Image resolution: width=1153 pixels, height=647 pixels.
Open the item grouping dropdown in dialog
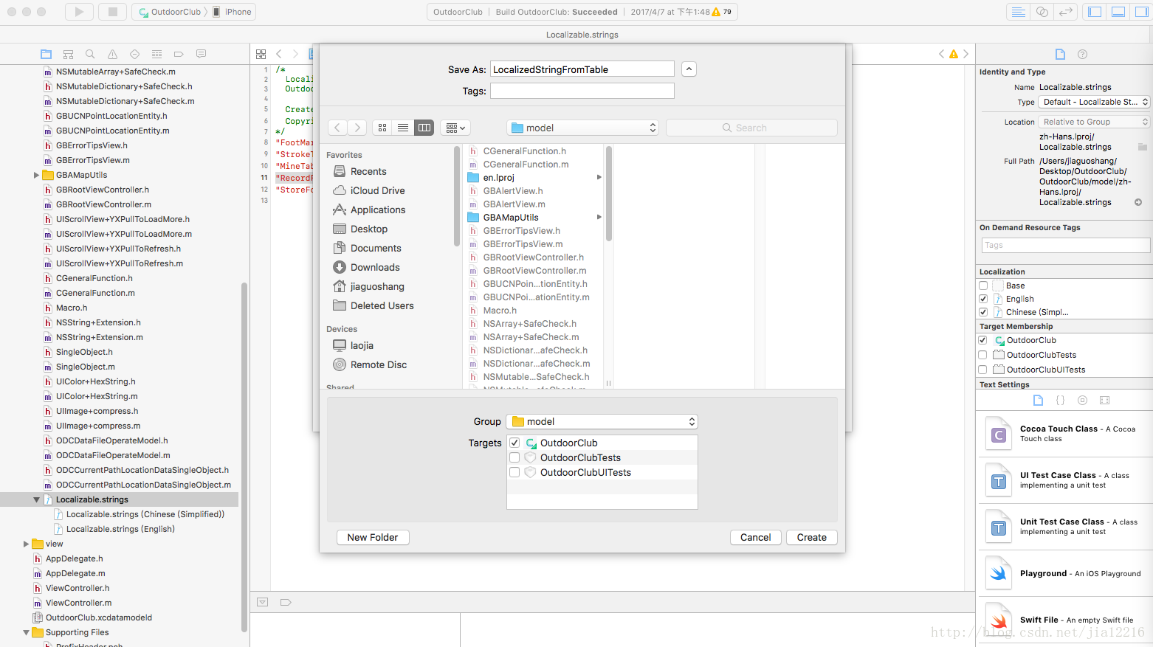pyautogui.click(x=455, y=128)
